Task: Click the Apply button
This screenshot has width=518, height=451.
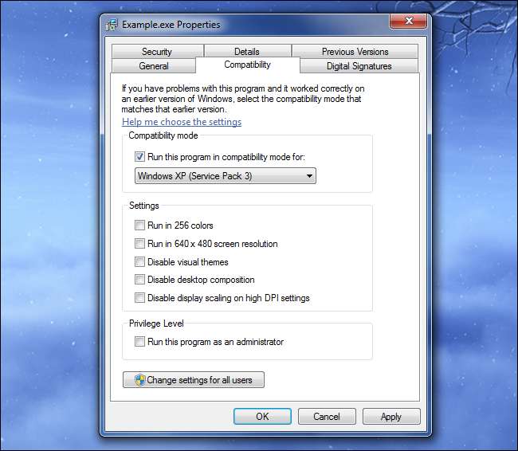Action: point(391,416)
